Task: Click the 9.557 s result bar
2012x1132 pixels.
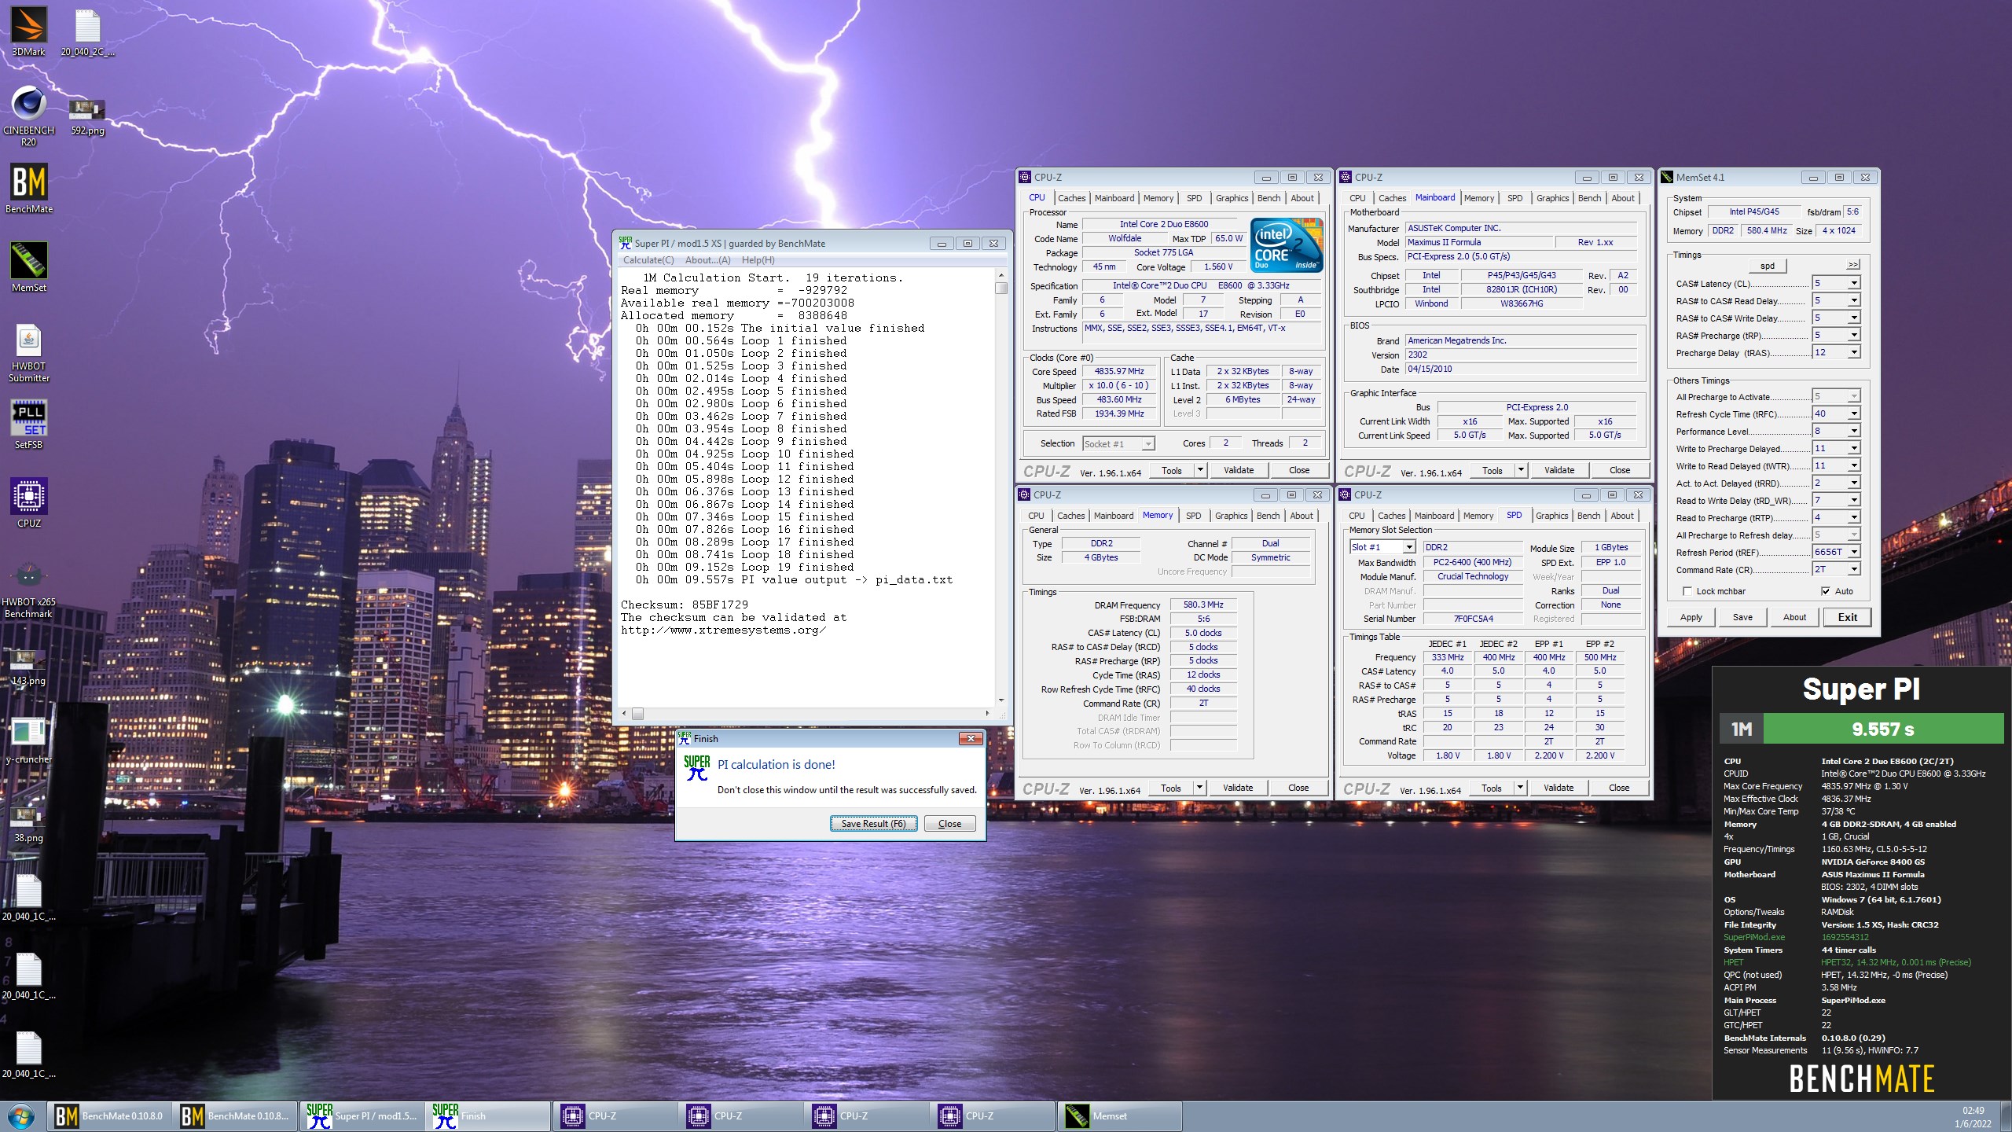Action: click(x=1883, y=729)
